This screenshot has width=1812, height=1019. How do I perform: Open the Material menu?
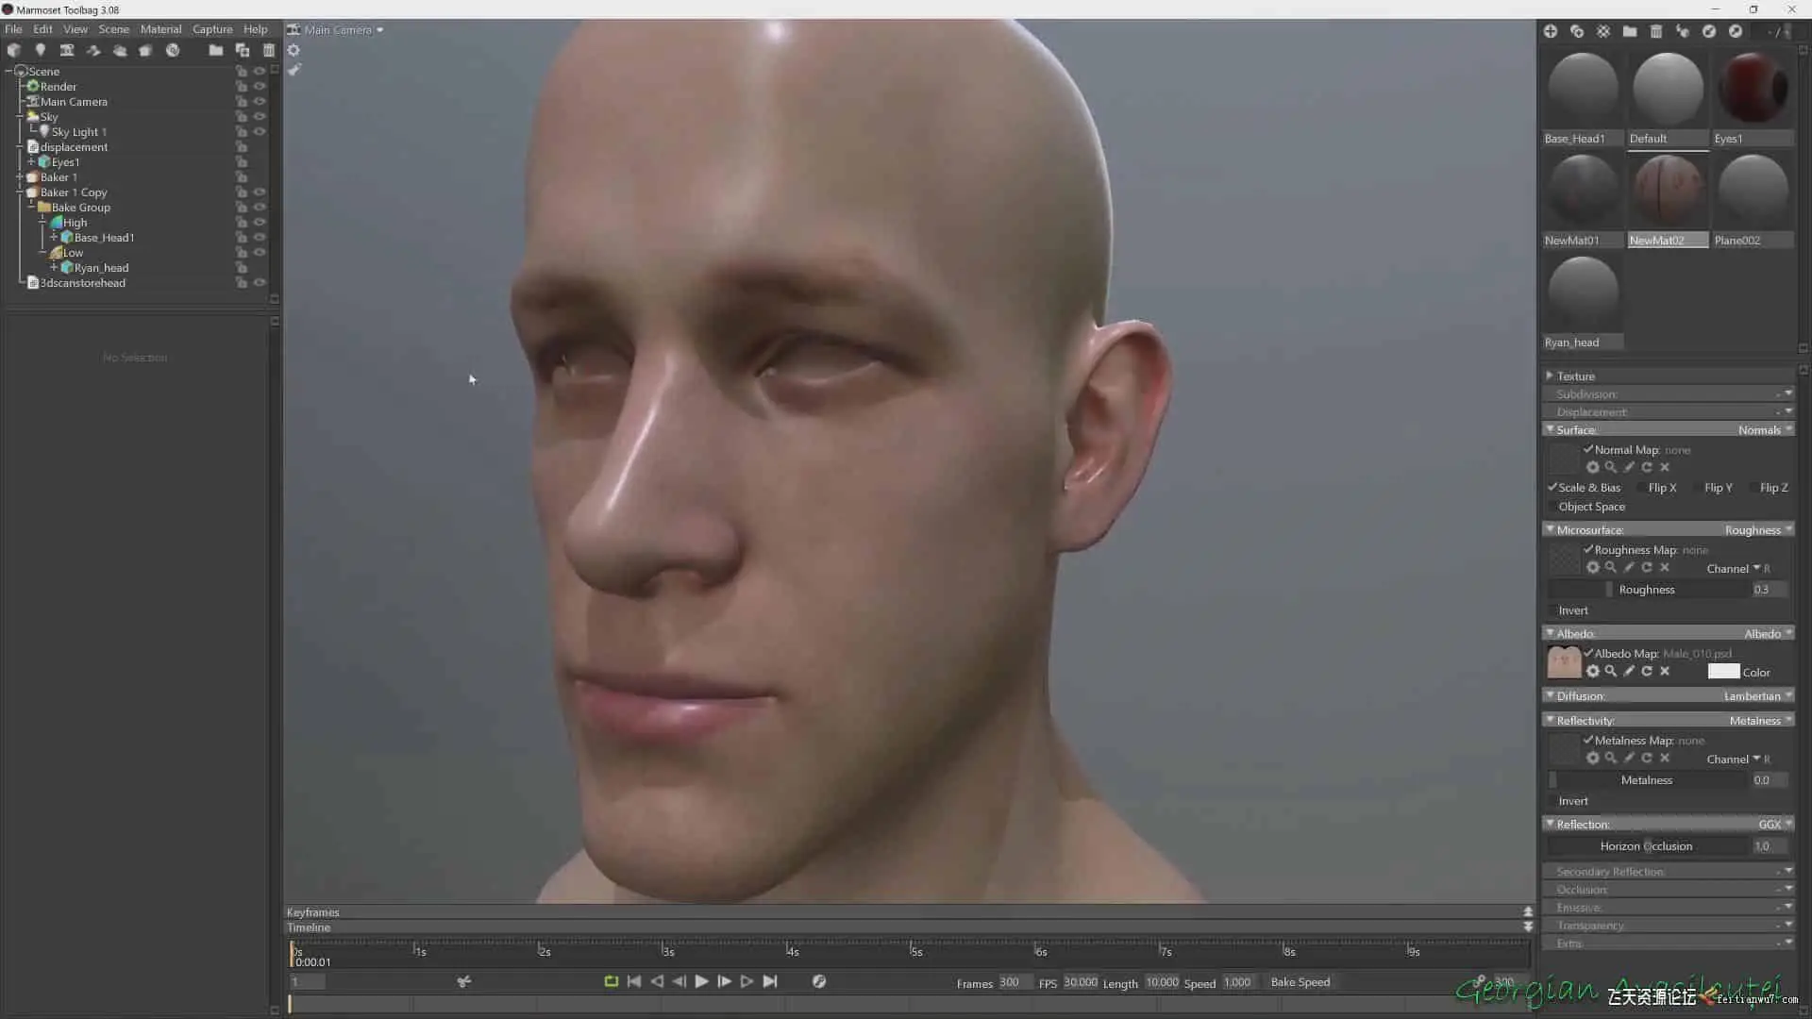coord(160,29)
